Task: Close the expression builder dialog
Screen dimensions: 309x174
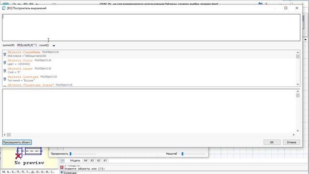Action: [297, 8]
